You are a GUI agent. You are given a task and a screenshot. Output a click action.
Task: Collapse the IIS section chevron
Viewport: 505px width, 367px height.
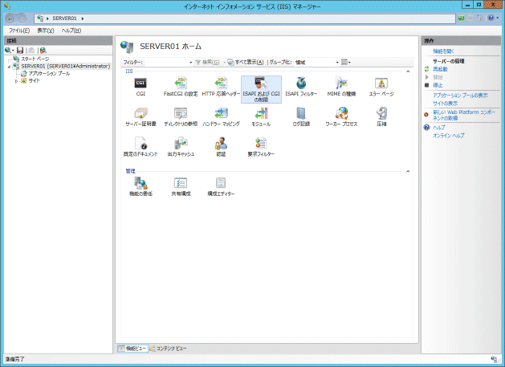408,71
